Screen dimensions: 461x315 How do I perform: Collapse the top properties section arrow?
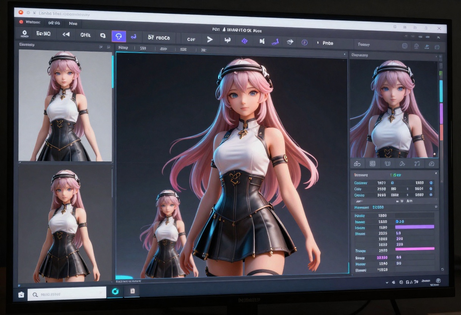pyautogui.click(x=436, y=174)
